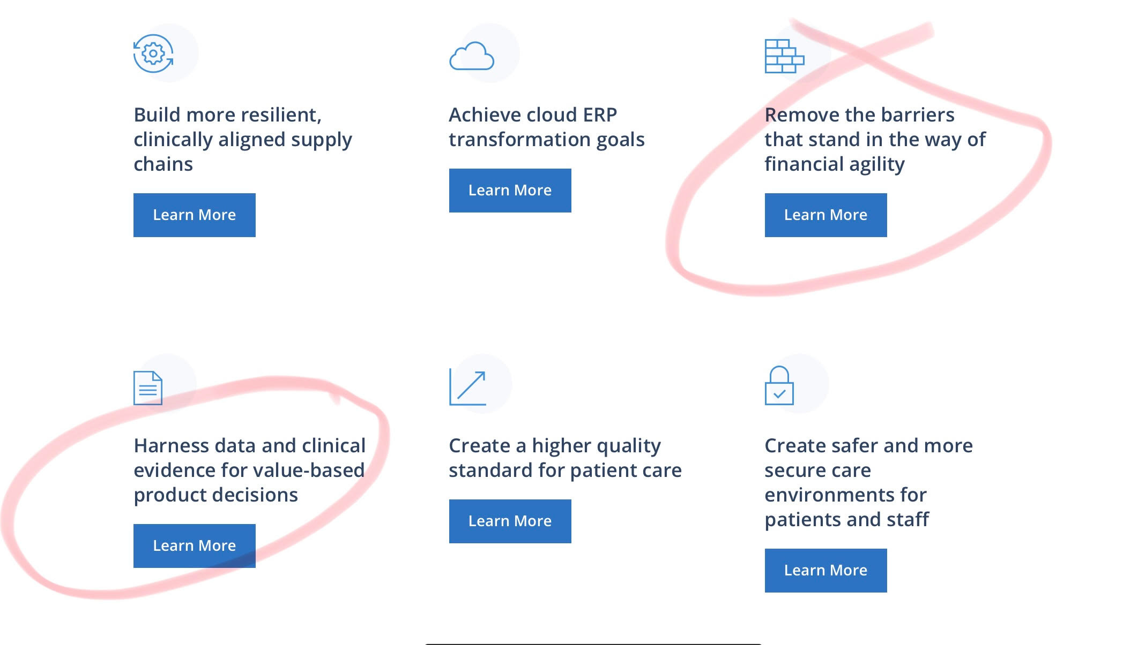This screenshot has height=645, width=1123.
Task: Open Learn More under resilient supply chains
Action: (x=195, y=215)
